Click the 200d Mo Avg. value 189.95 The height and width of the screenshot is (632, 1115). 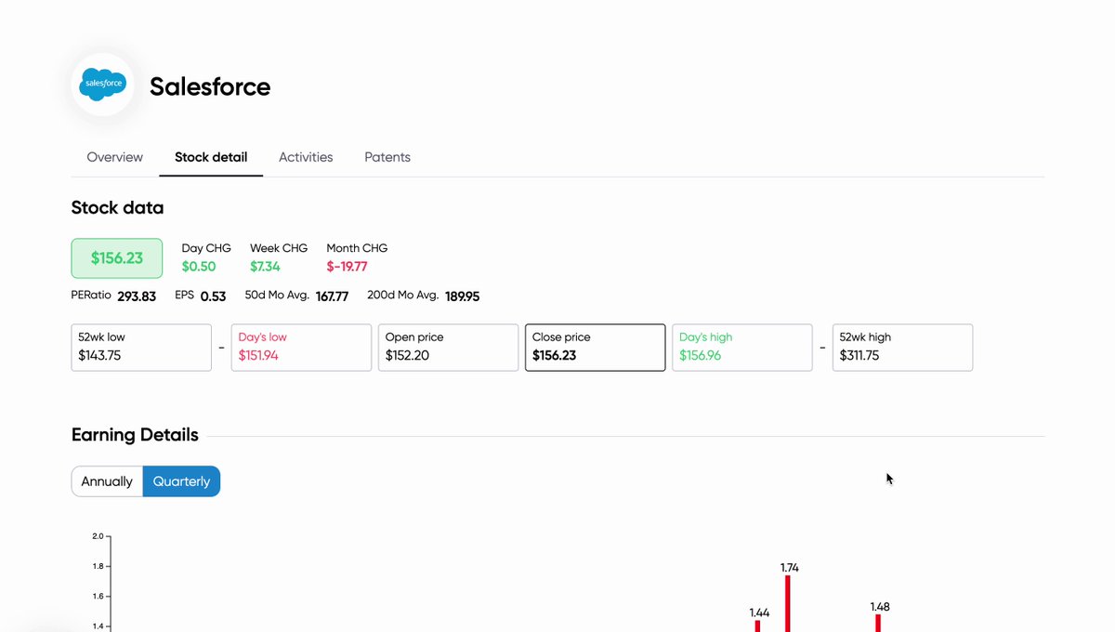pyautogui.click(x=462, y=296)
